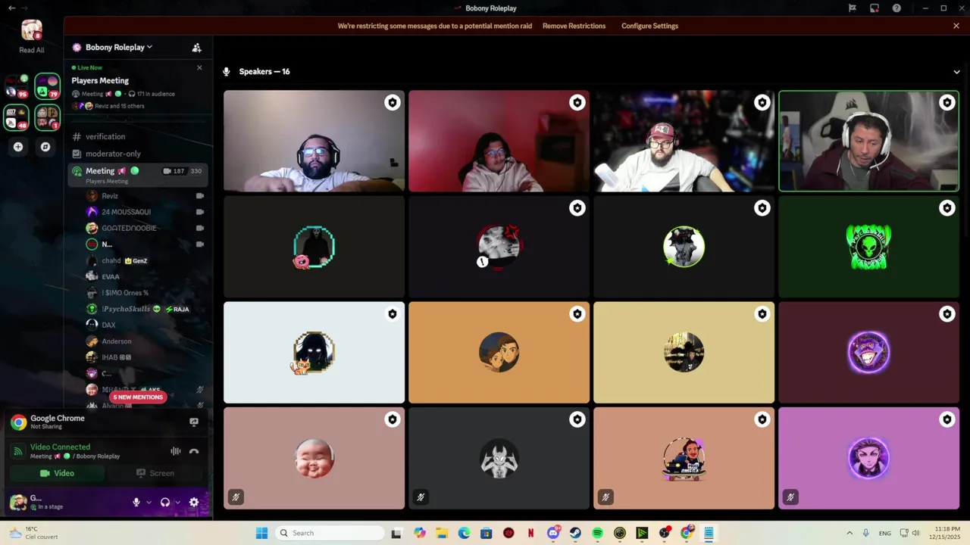
Task: Open headphone output options chevron
Action: (x=177, y=502)
